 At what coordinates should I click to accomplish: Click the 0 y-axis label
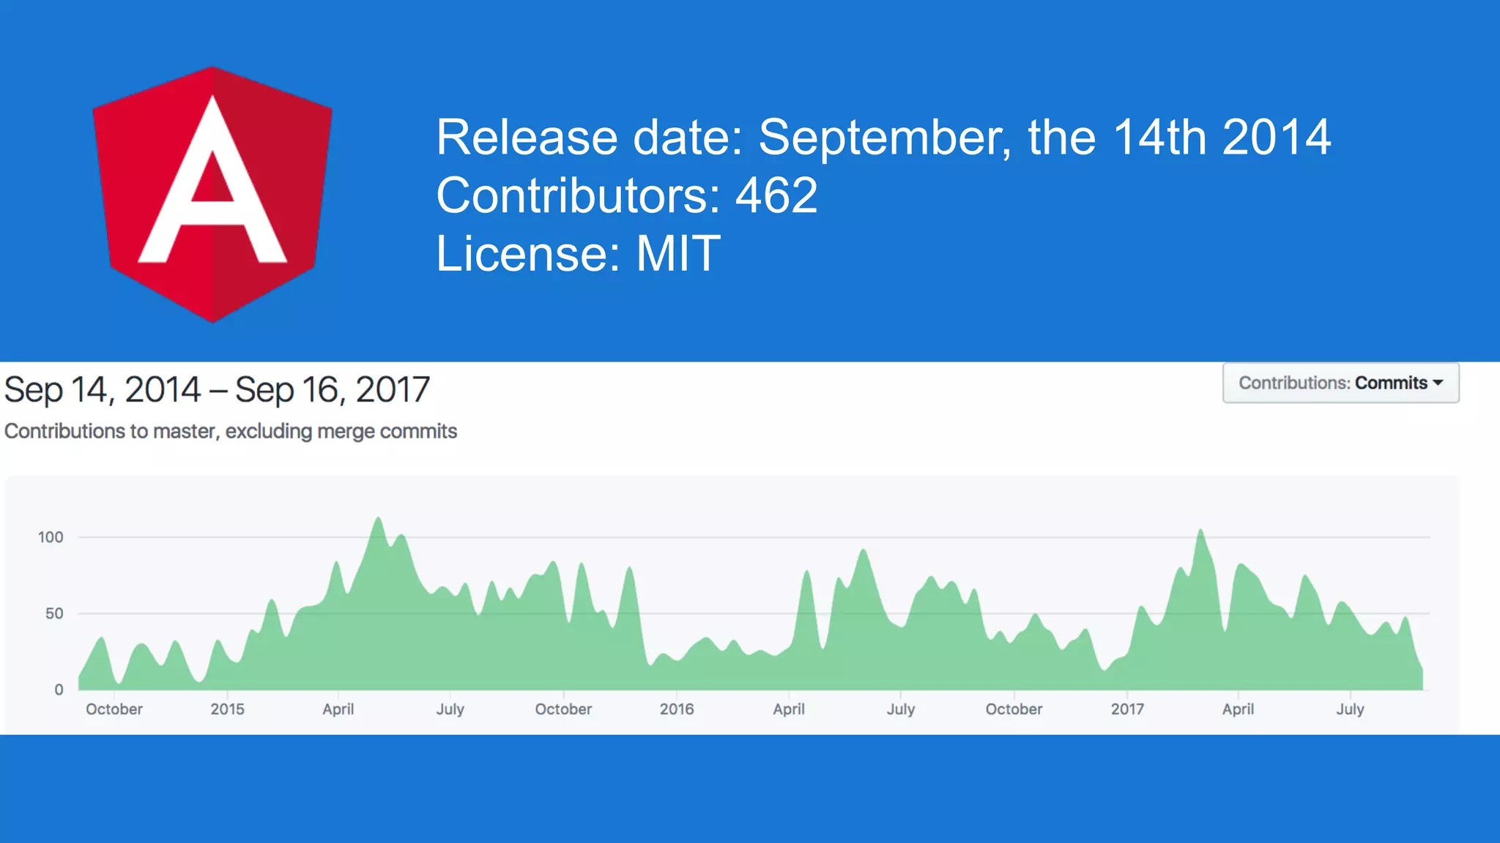click(59, 689)
